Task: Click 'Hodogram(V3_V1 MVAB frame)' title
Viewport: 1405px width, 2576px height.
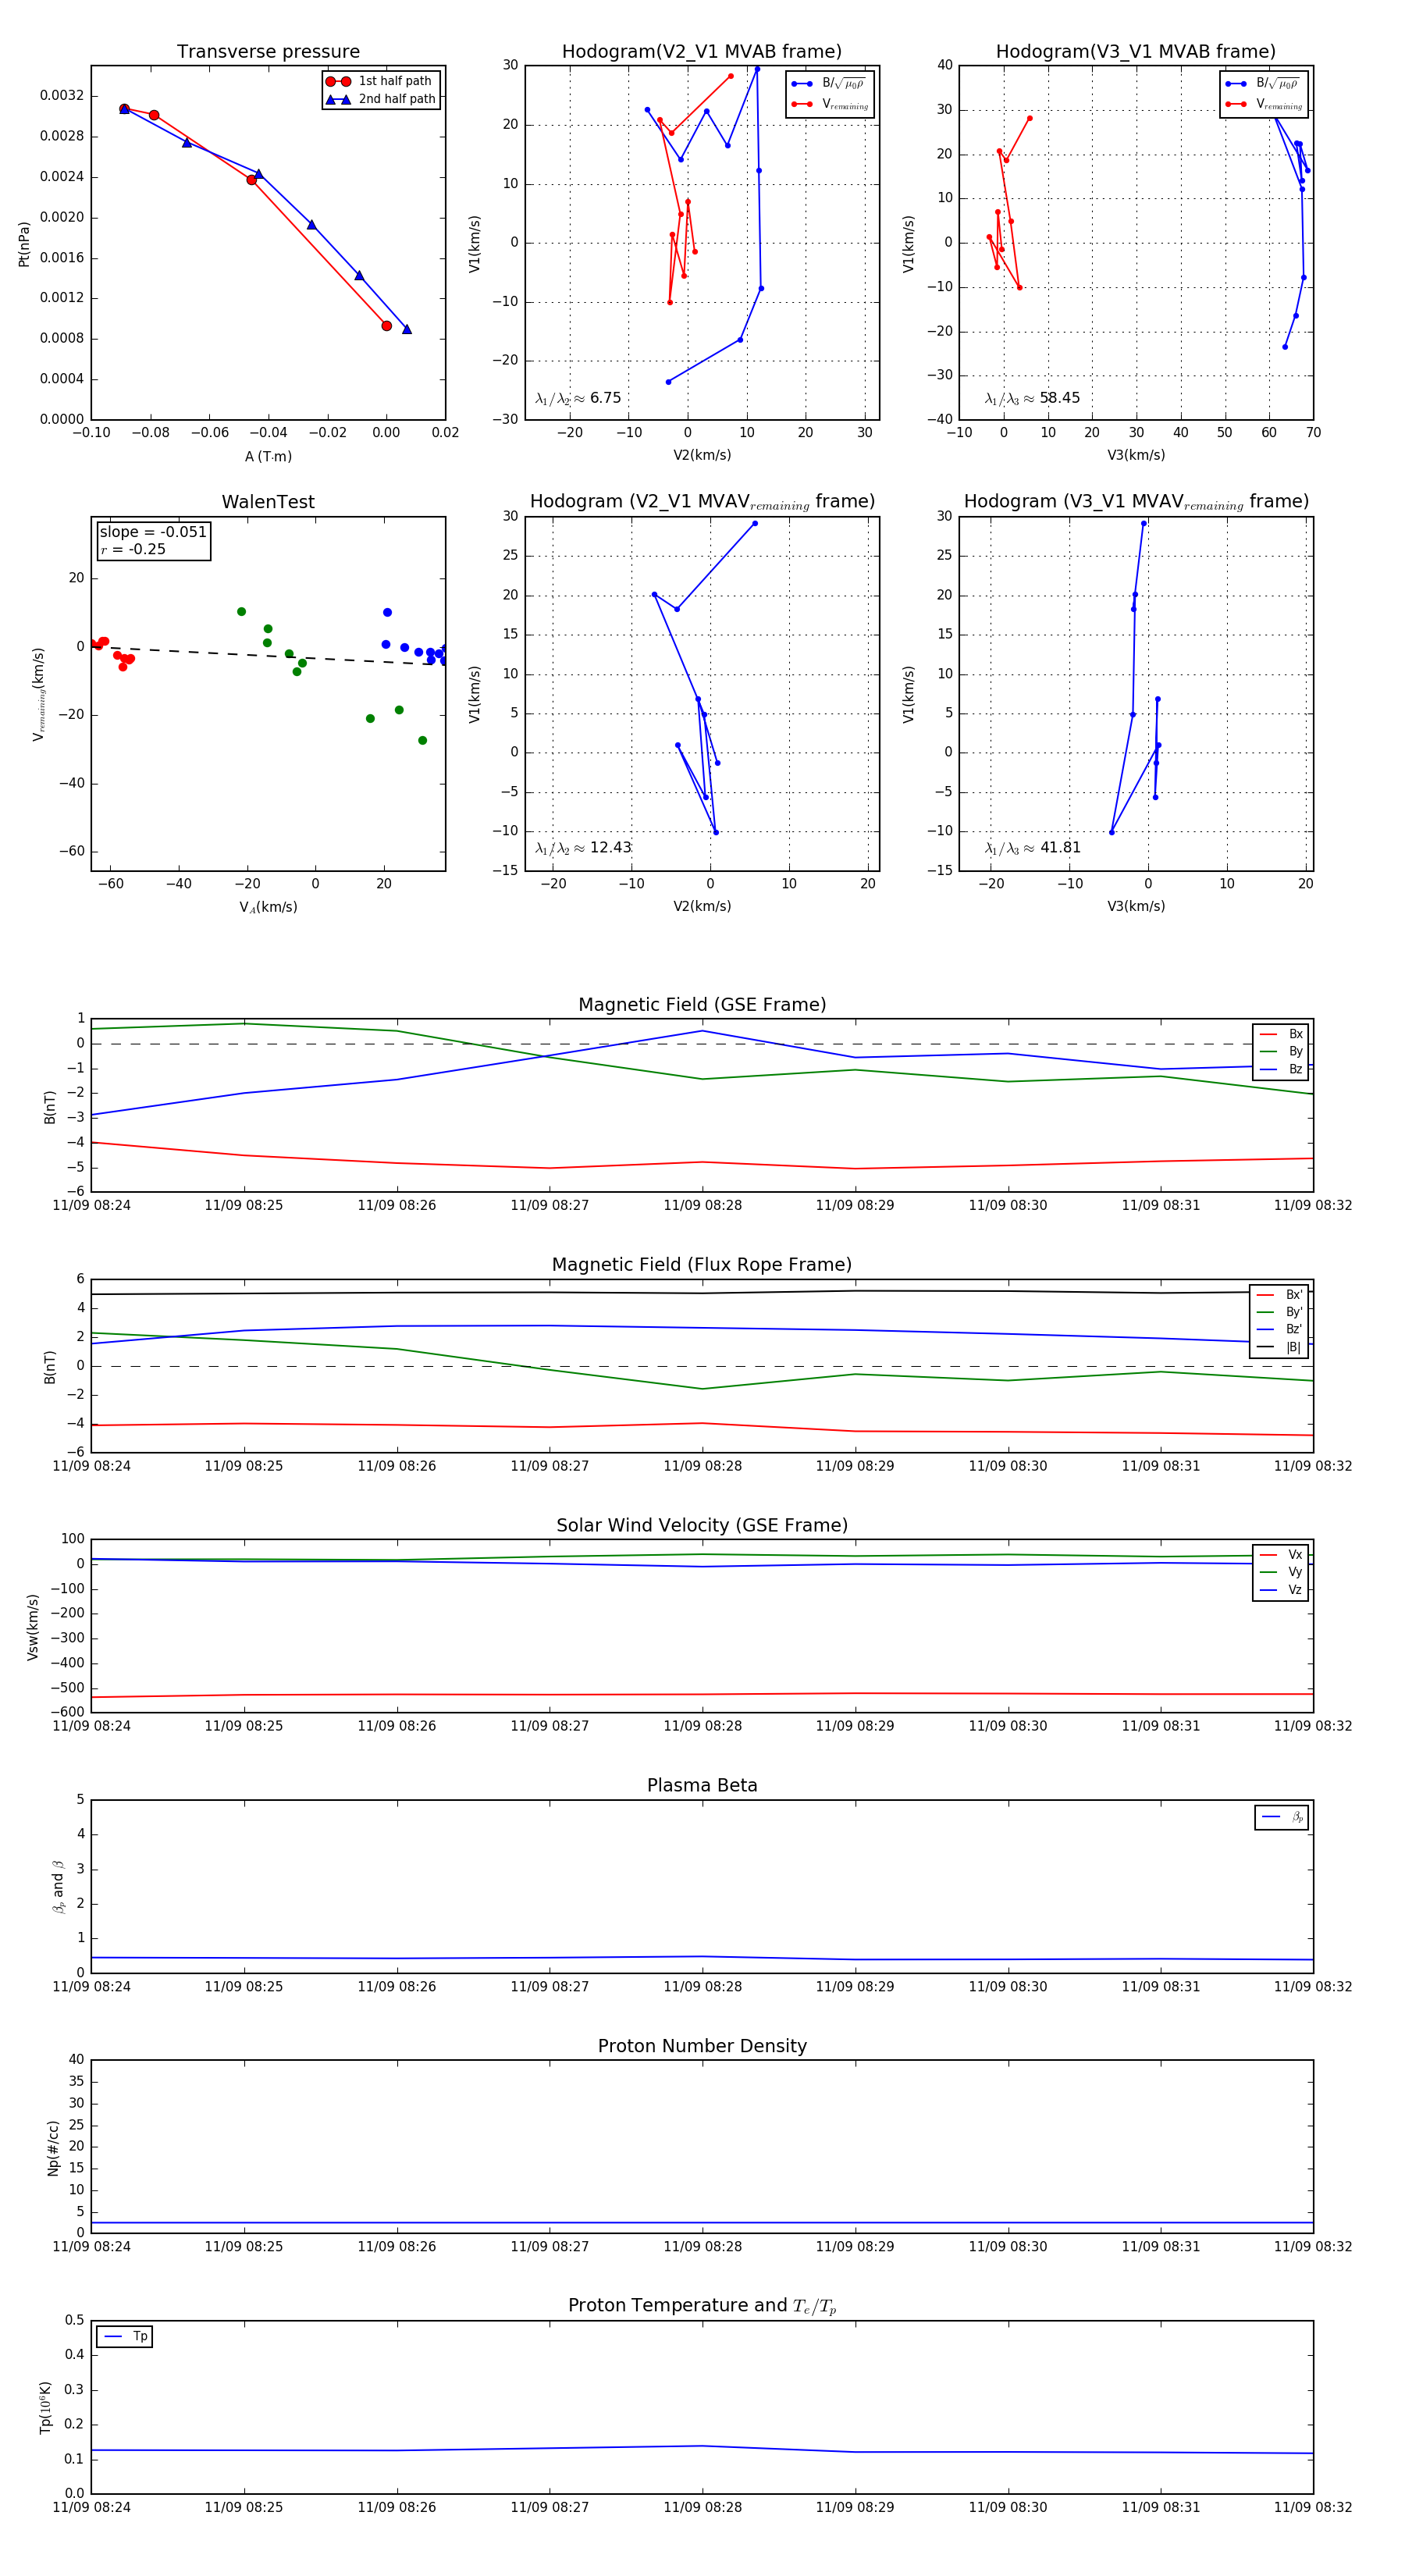Action: coord(1135,52)
